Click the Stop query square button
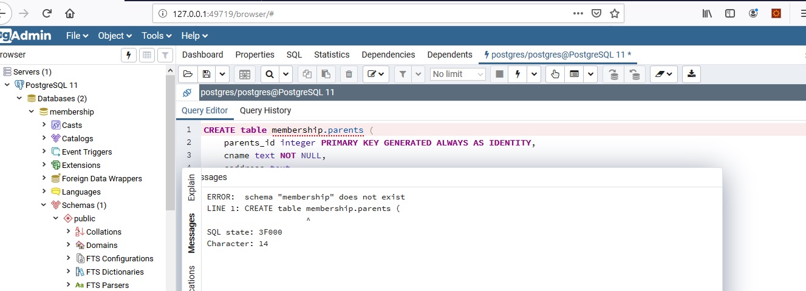 (499, 74)
